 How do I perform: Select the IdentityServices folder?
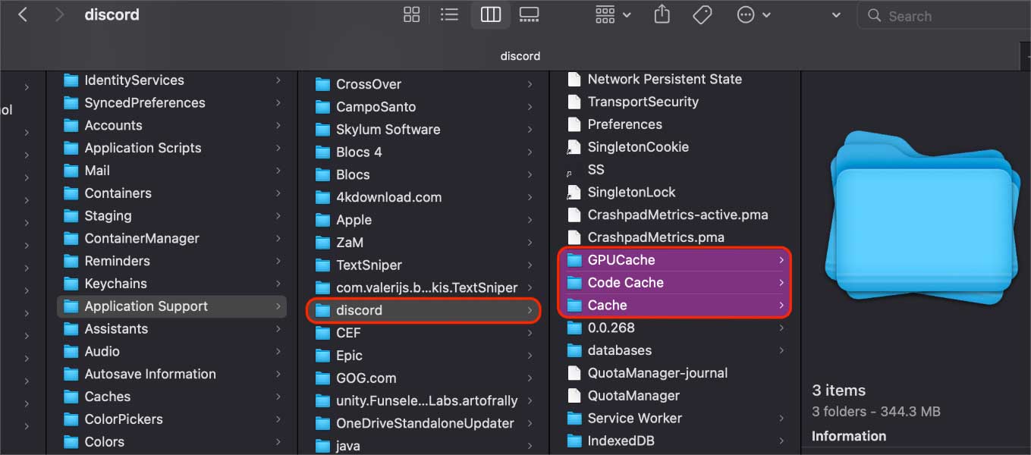pyautogui.click(x=171, y=80)
